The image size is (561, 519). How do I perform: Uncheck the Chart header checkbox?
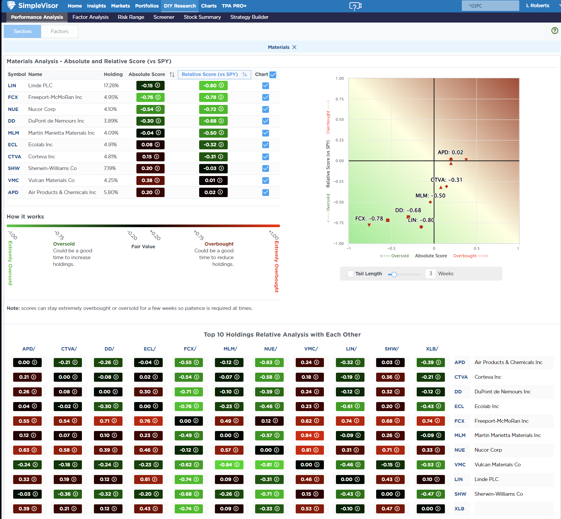click(273, 74)
